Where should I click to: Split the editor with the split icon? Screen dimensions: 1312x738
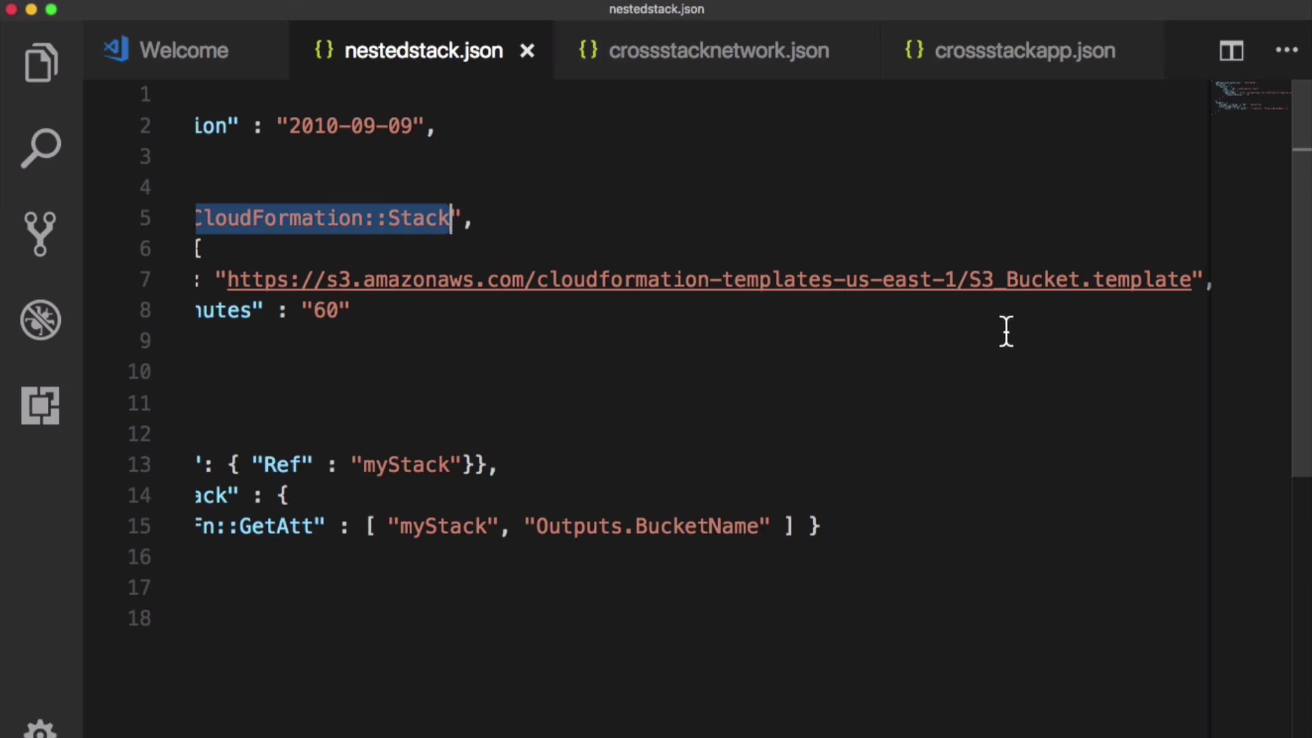coord(1231,51)
